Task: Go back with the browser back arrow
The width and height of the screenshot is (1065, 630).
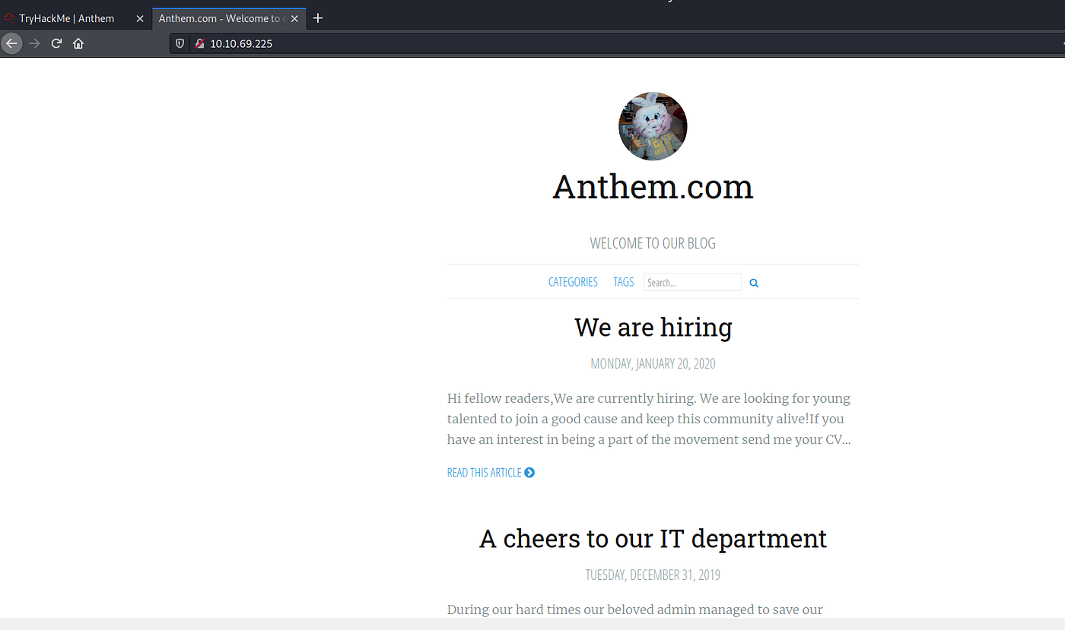Action: (11, 43)
